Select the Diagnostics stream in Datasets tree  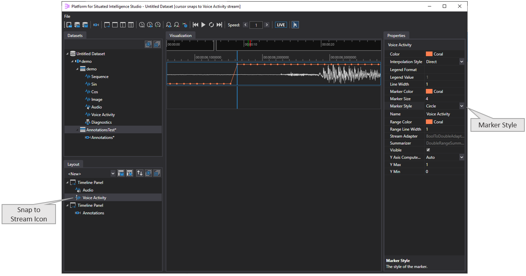pyautogui.click(x=101, y=122)
